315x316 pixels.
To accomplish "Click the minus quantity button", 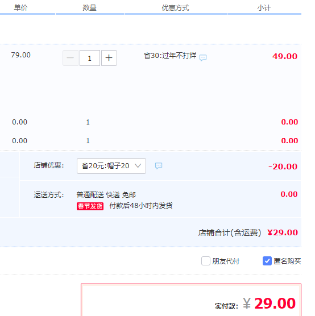I will [71, 58].
